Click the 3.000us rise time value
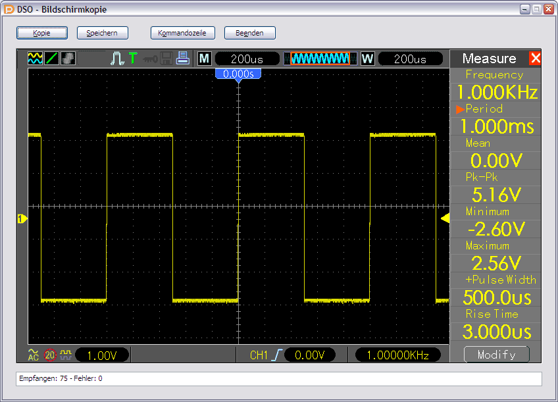Screen dimensions: 558x402 coord(497,332)
